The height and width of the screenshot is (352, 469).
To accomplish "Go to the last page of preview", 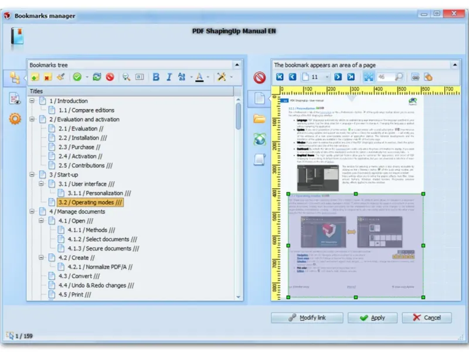I will pyautogui.click(x=351, y=77).
